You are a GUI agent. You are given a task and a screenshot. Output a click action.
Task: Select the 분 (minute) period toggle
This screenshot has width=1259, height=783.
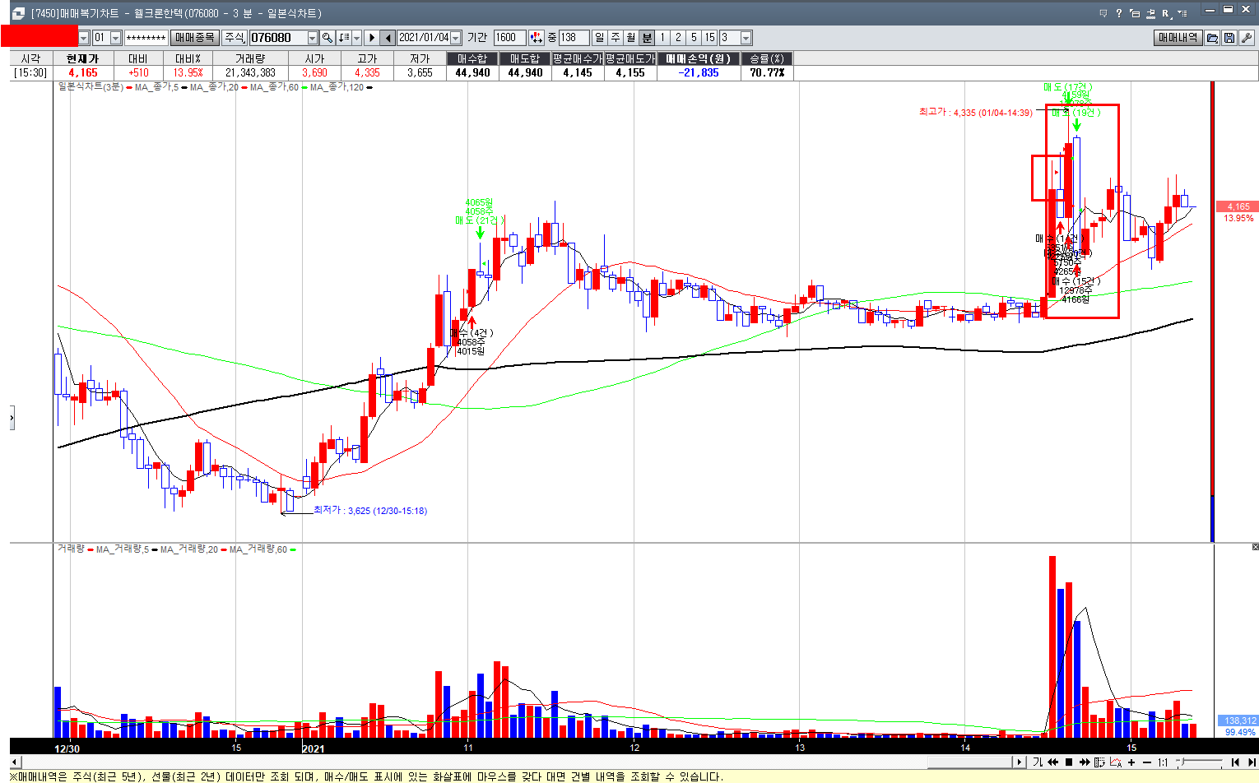click(647, 38)
